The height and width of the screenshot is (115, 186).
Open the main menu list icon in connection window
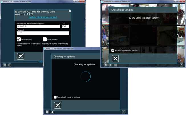click(x=5, y=65)
